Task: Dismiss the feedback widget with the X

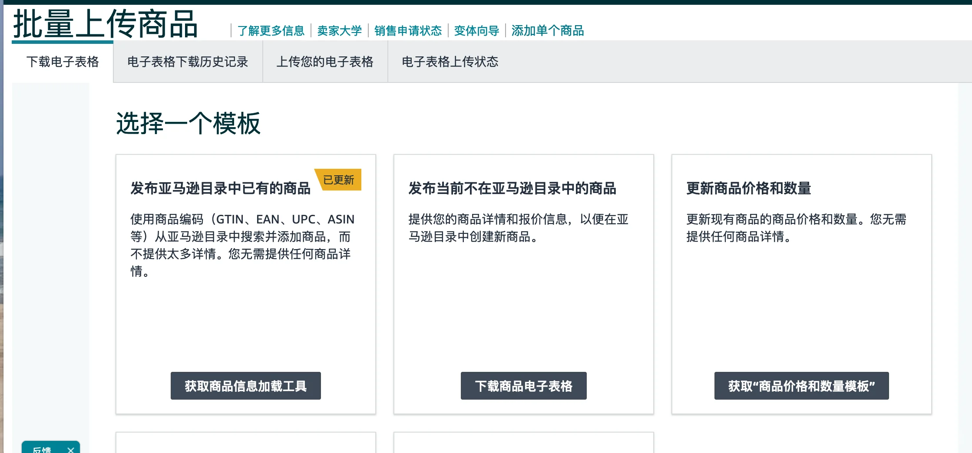Action: tap(70, 450)
